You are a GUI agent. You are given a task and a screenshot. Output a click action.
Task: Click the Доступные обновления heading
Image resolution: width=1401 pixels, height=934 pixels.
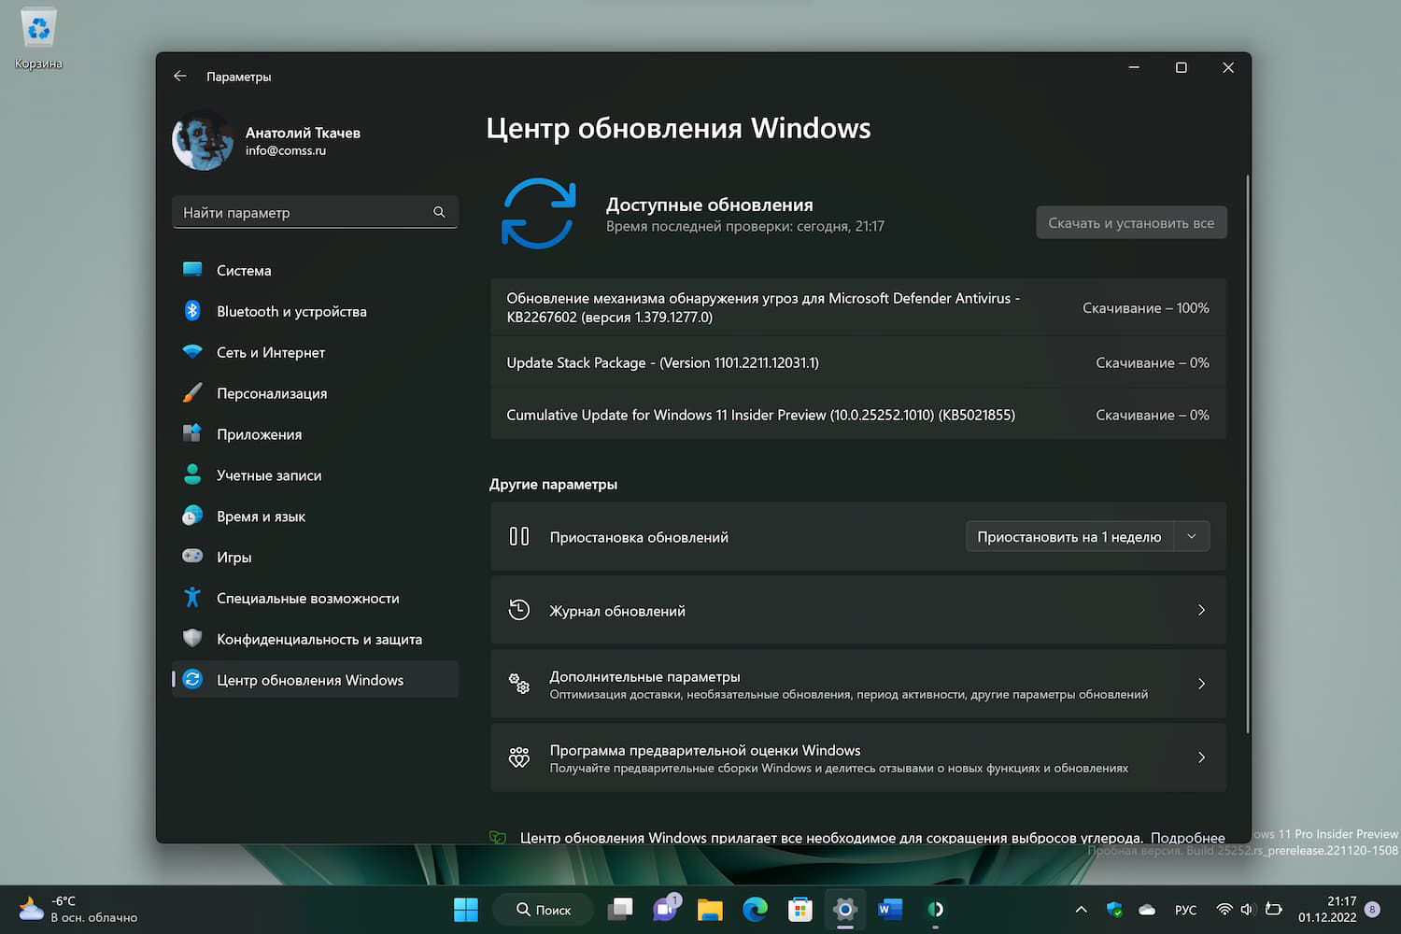709,205
